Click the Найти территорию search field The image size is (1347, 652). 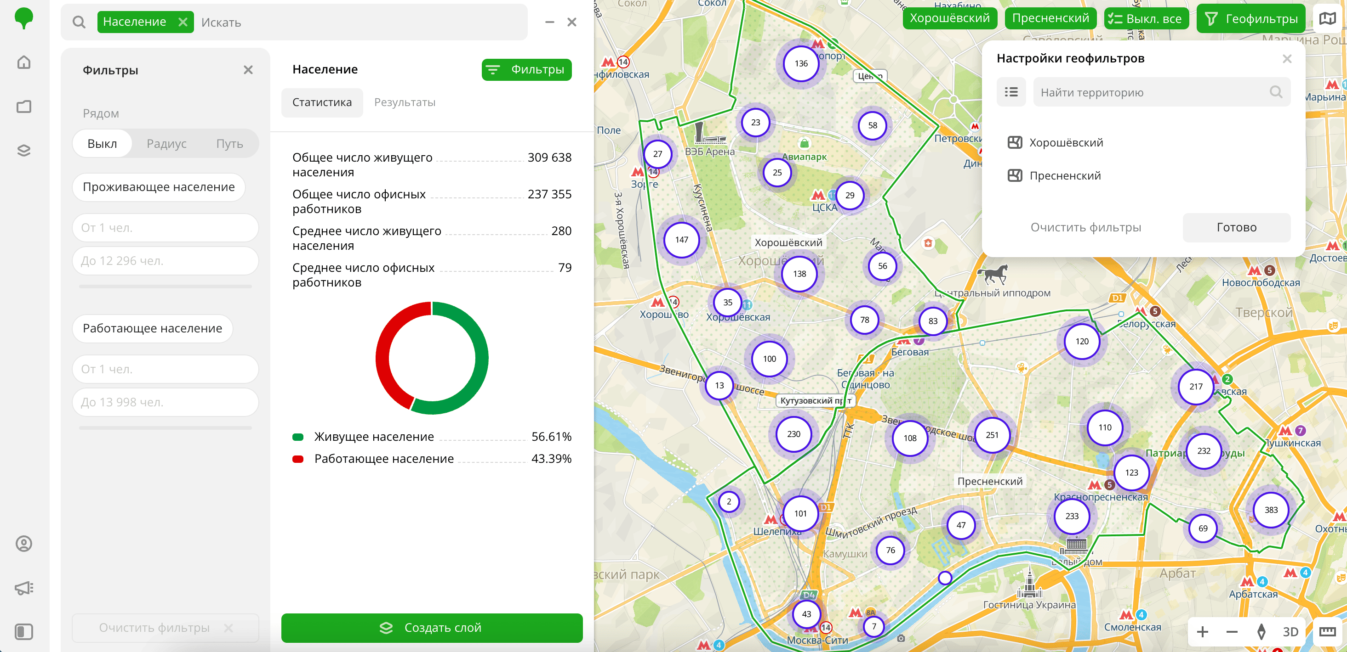click(1161, 92)
